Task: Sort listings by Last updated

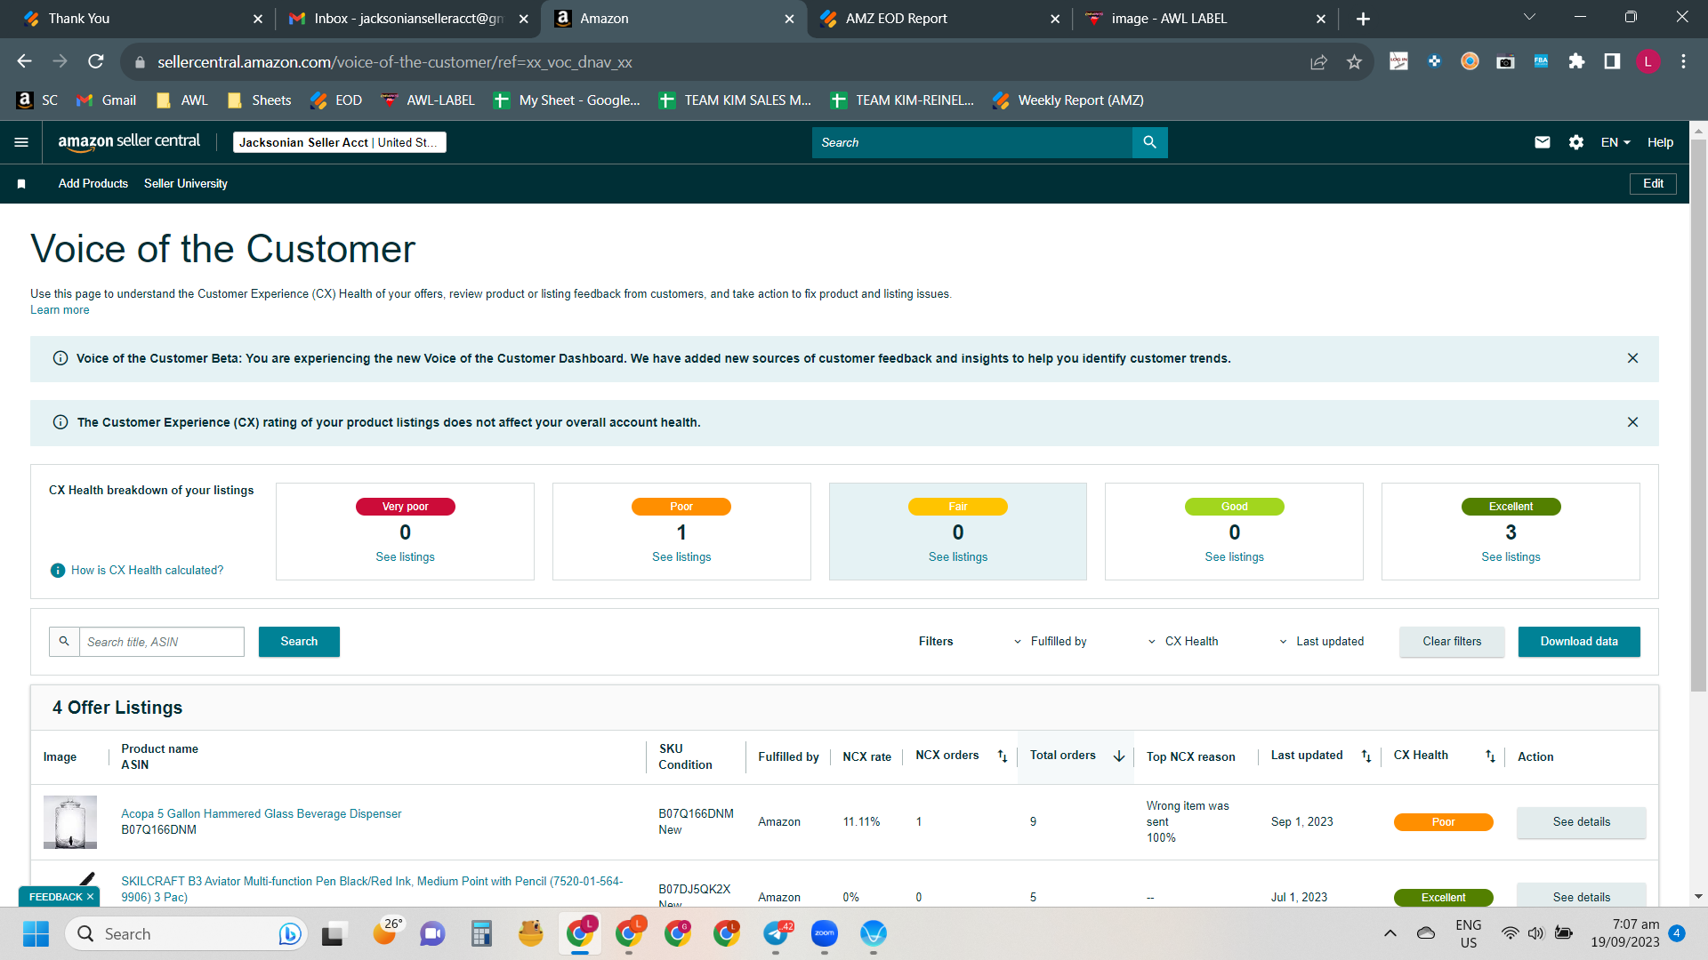Action: pyautogui.click(x=1366, y=756)
